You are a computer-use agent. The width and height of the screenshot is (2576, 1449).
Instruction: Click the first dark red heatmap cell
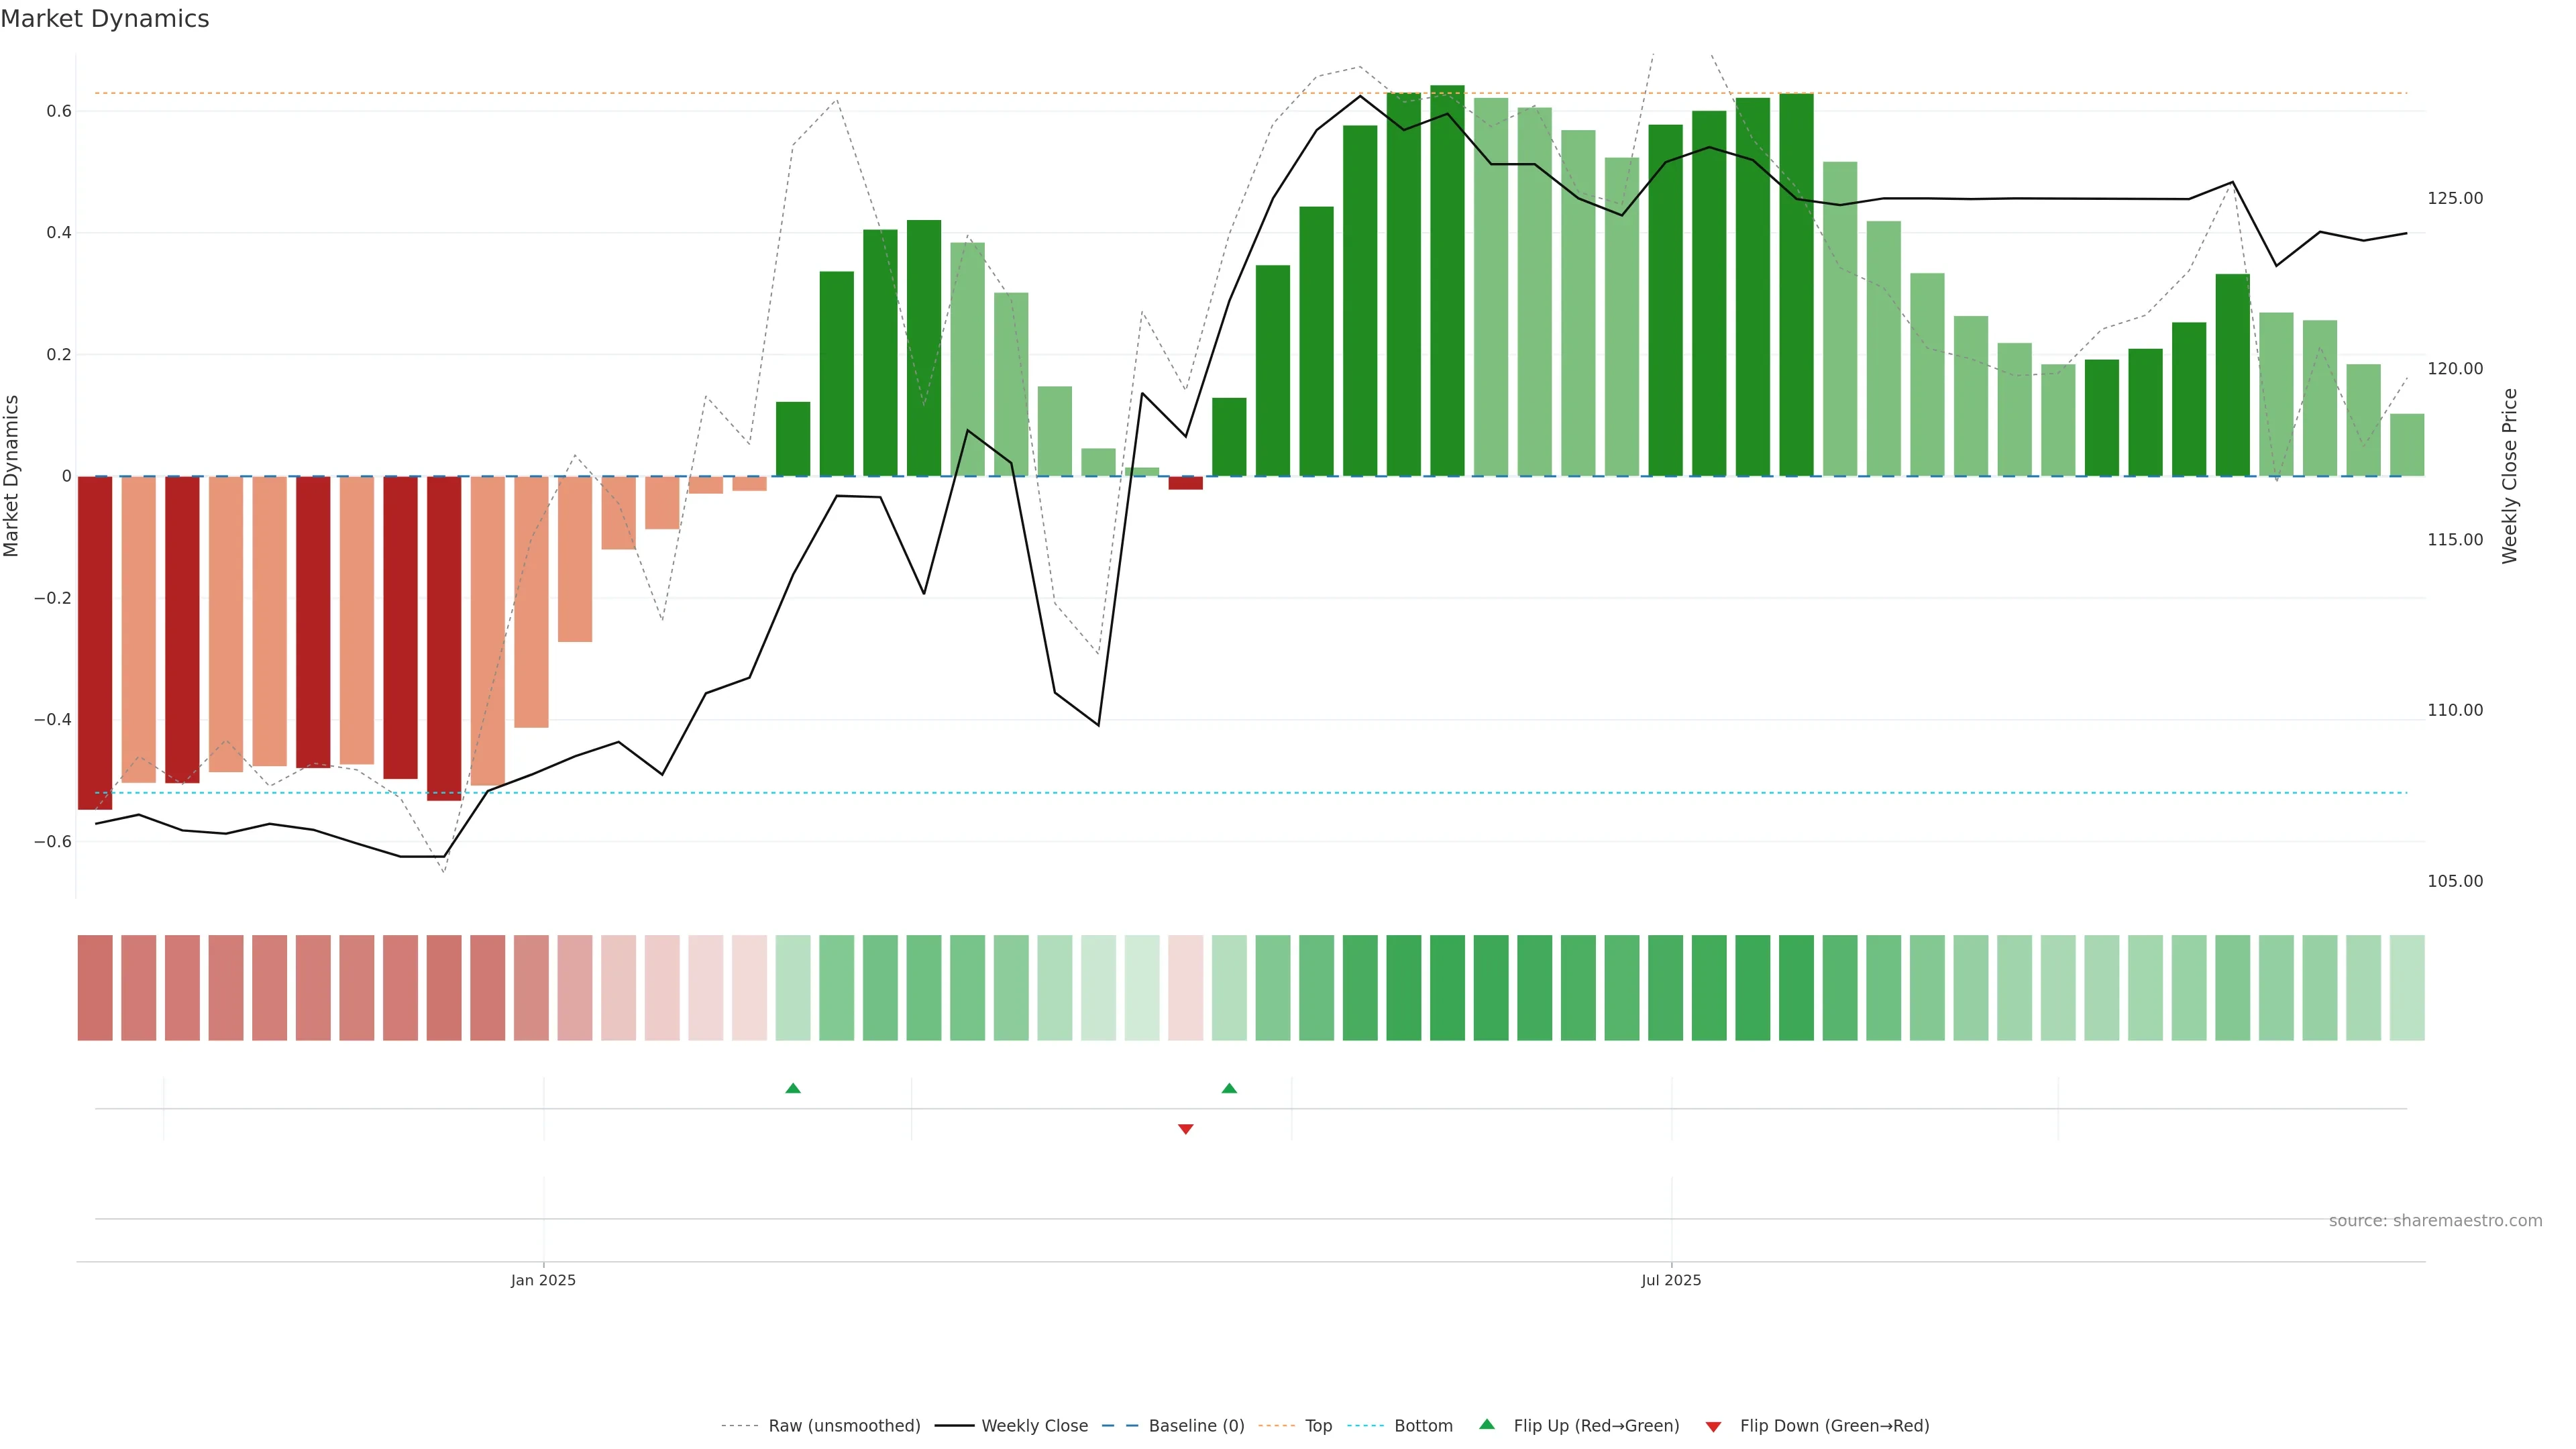click(95, 988)
